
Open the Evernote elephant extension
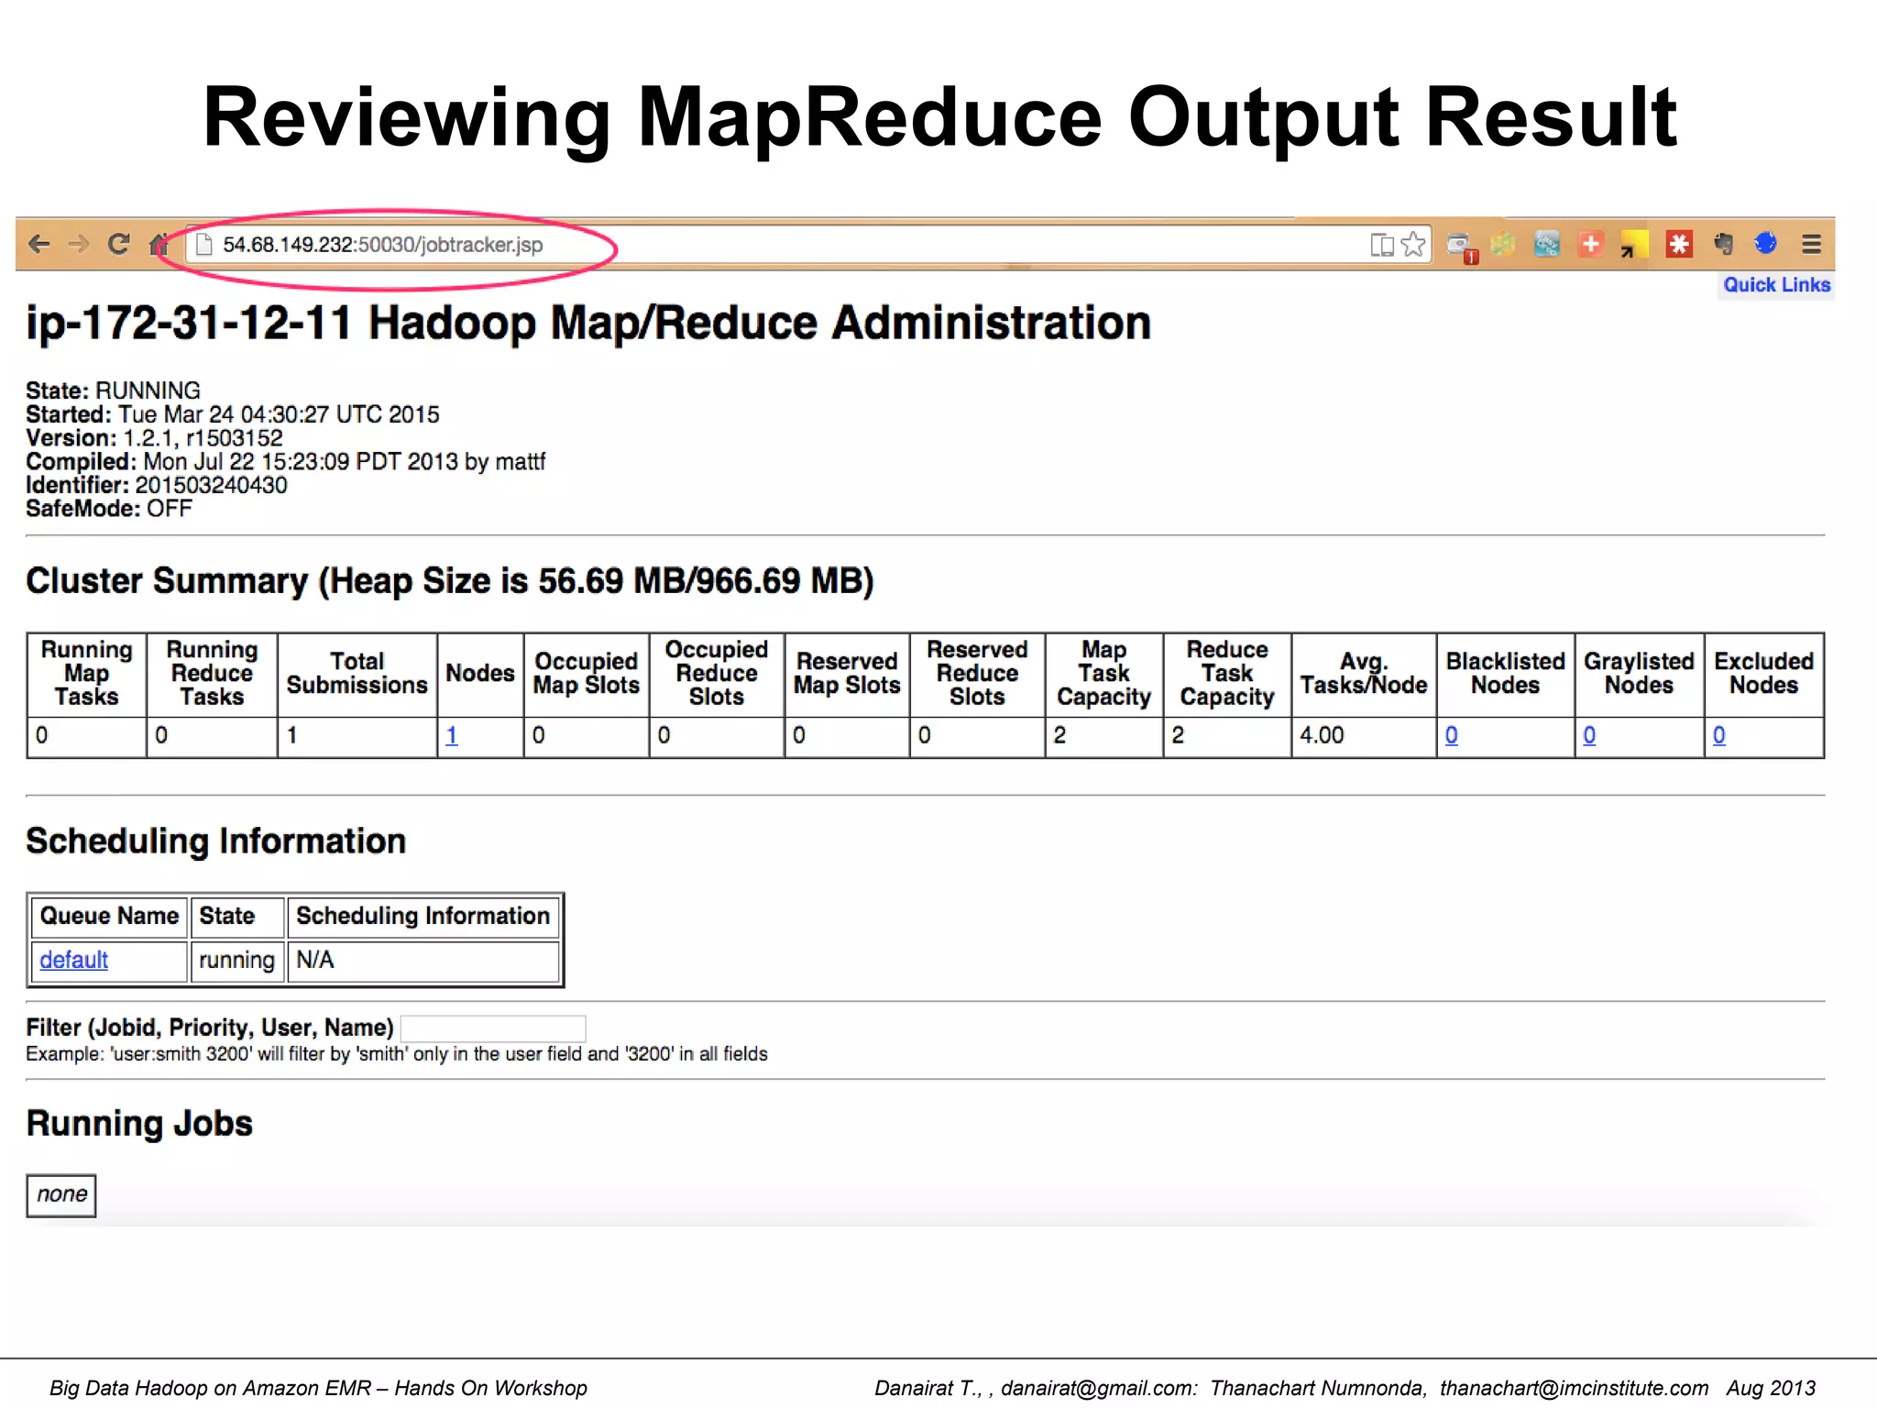(x=1723, y=244)
